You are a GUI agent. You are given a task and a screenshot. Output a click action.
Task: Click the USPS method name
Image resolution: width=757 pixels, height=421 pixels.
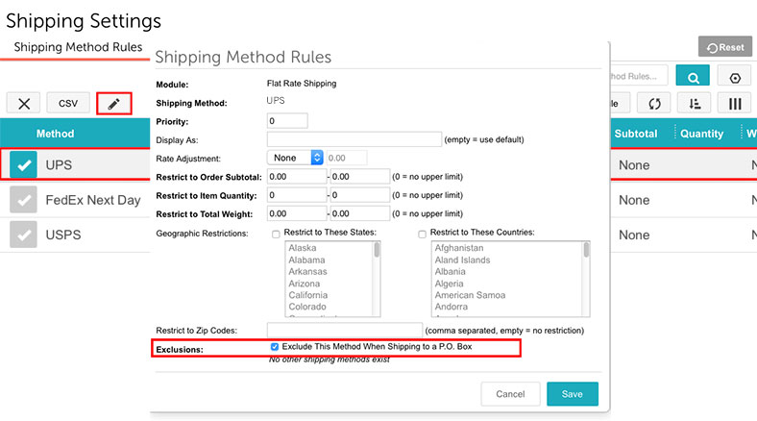[63, 235]
